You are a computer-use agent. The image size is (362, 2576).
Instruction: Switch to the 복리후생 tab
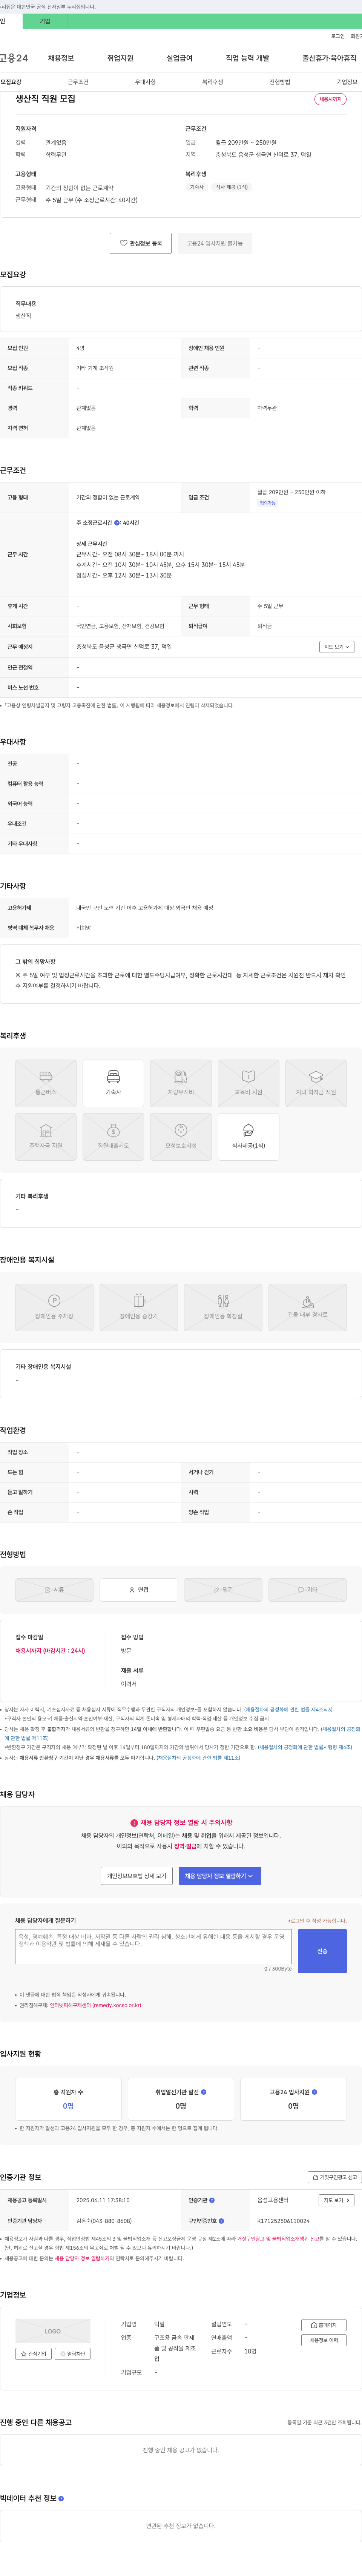212,82
